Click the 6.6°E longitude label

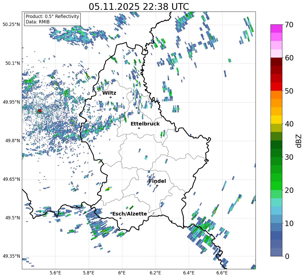click(222, 273)
